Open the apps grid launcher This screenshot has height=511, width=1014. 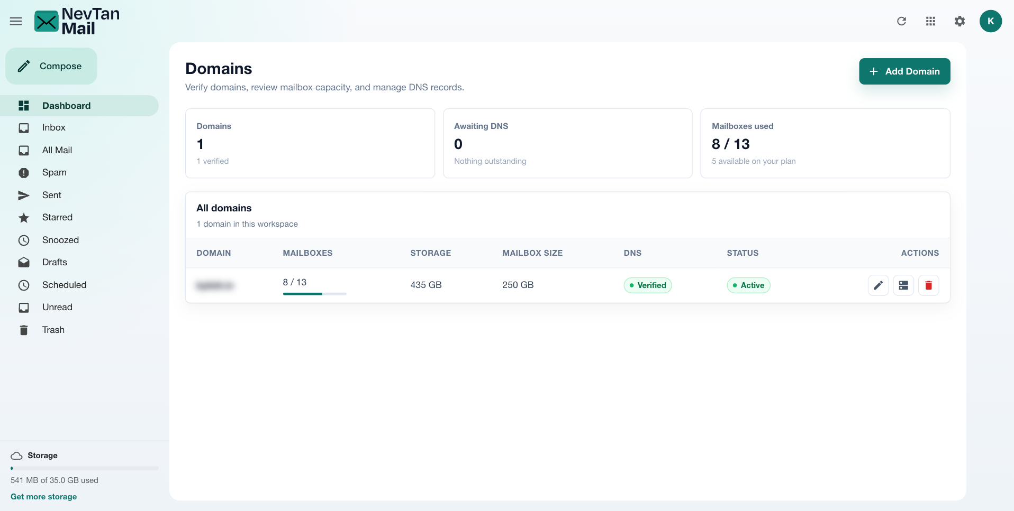click(930, 21)
